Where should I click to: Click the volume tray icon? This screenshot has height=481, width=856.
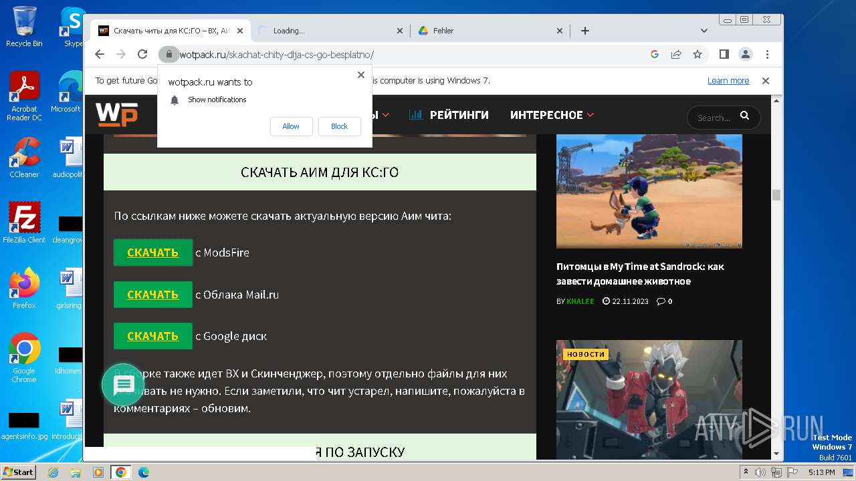760,472
